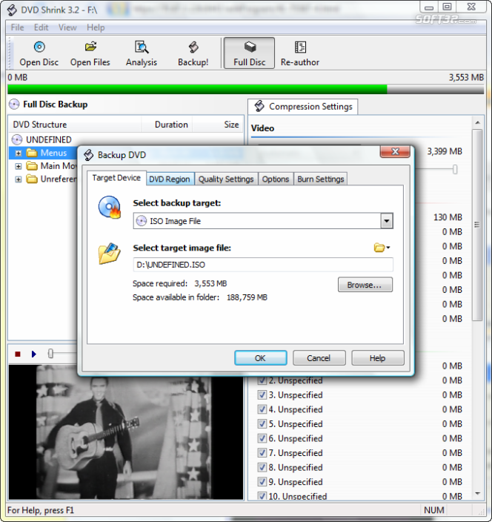Screen dimensions: 492x522
Task: Switch to the Quality Settings tab
Action: 226,179
